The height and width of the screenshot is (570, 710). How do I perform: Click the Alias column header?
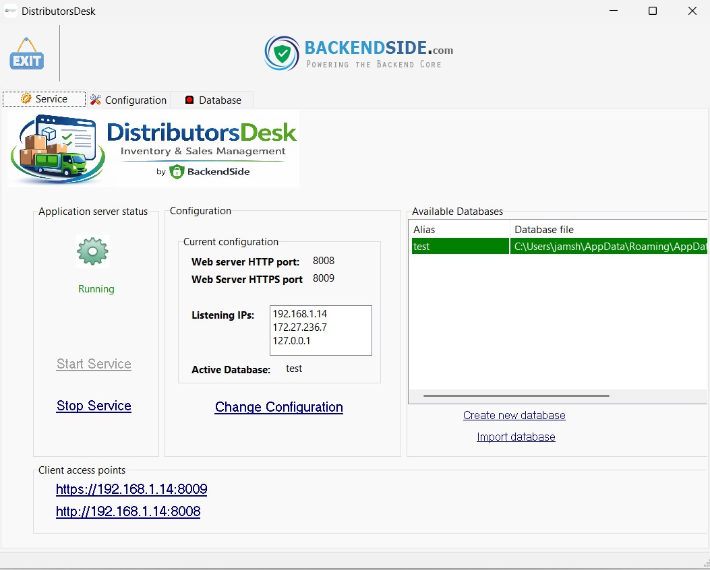pos(458,230)
